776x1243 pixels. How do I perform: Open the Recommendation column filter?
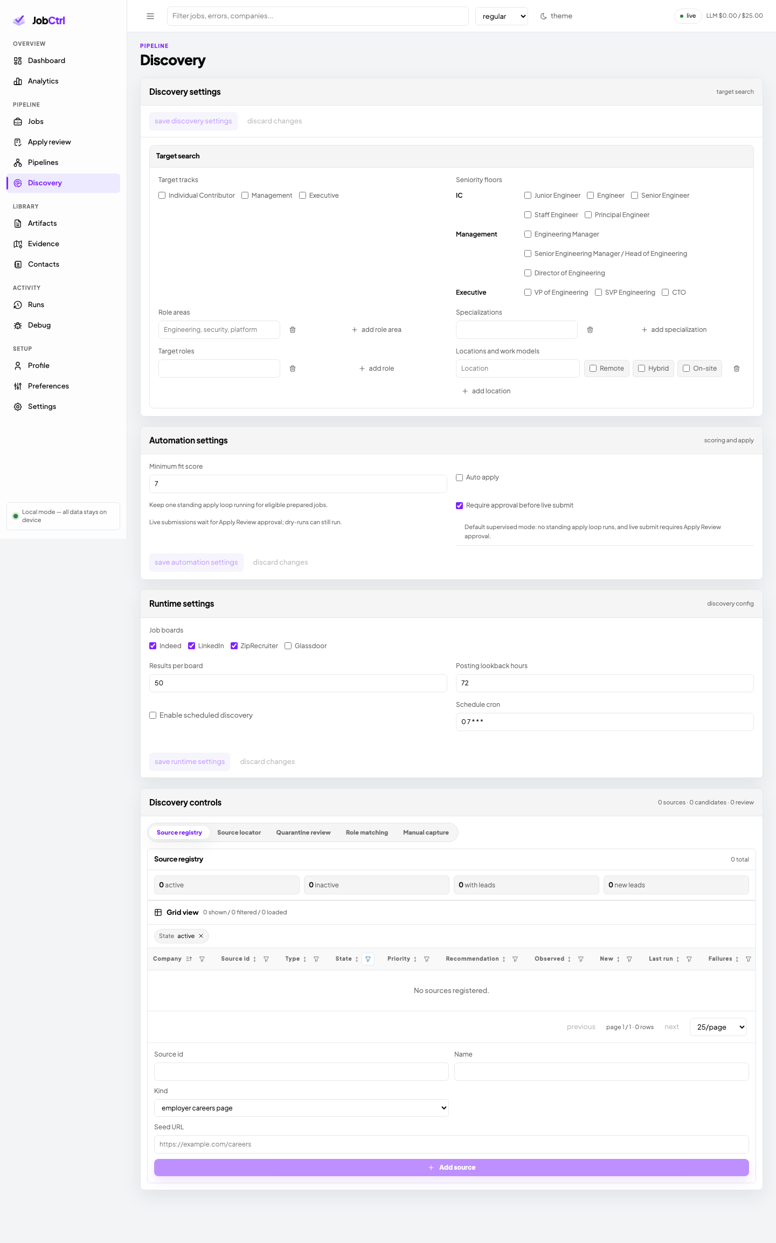click(x=515, y=959)
